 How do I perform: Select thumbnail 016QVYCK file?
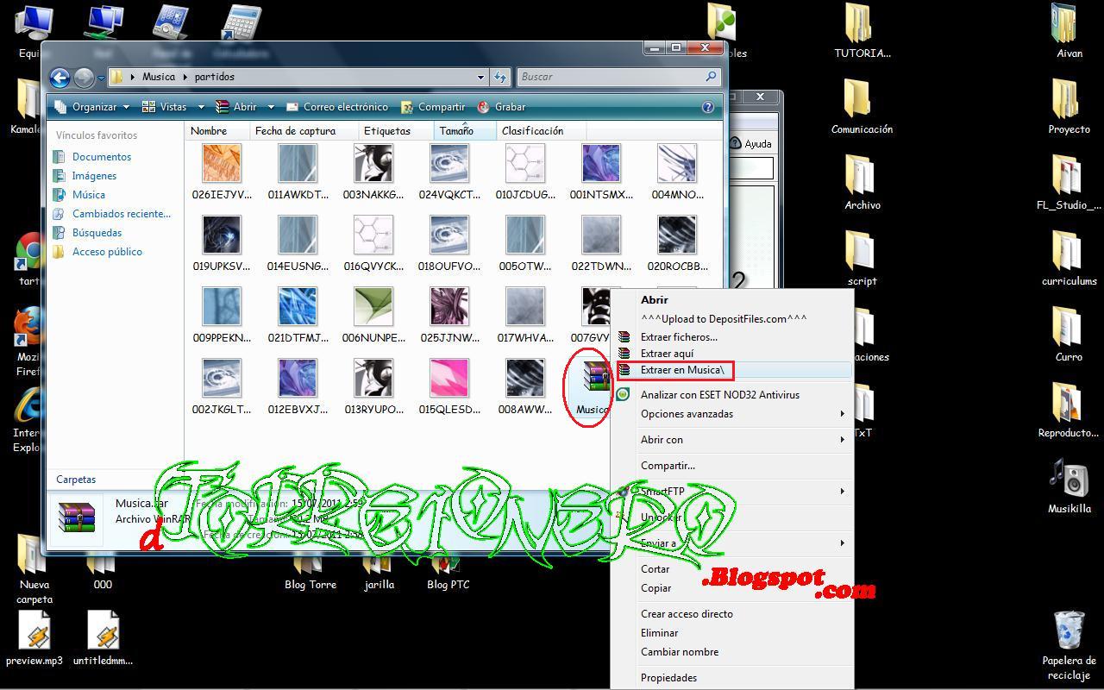coord(373,242)
